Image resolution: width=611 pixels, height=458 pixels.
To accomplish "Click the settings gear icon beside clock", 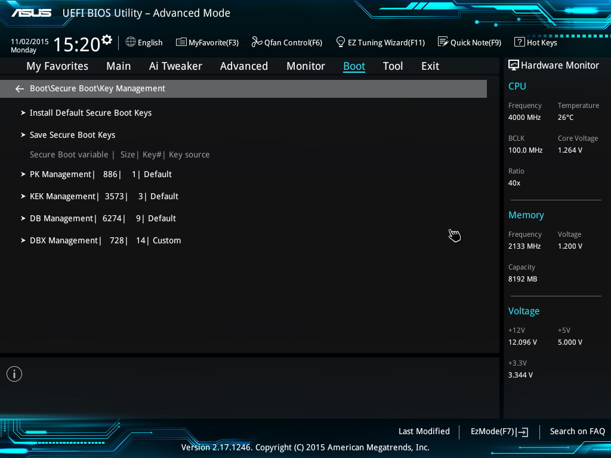I will click(x=107, y=40).
